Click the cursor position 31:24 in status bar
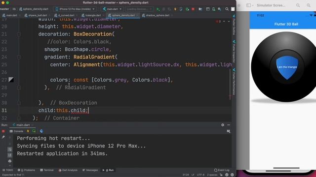This screenshot has height=177, width=316. 186,175
